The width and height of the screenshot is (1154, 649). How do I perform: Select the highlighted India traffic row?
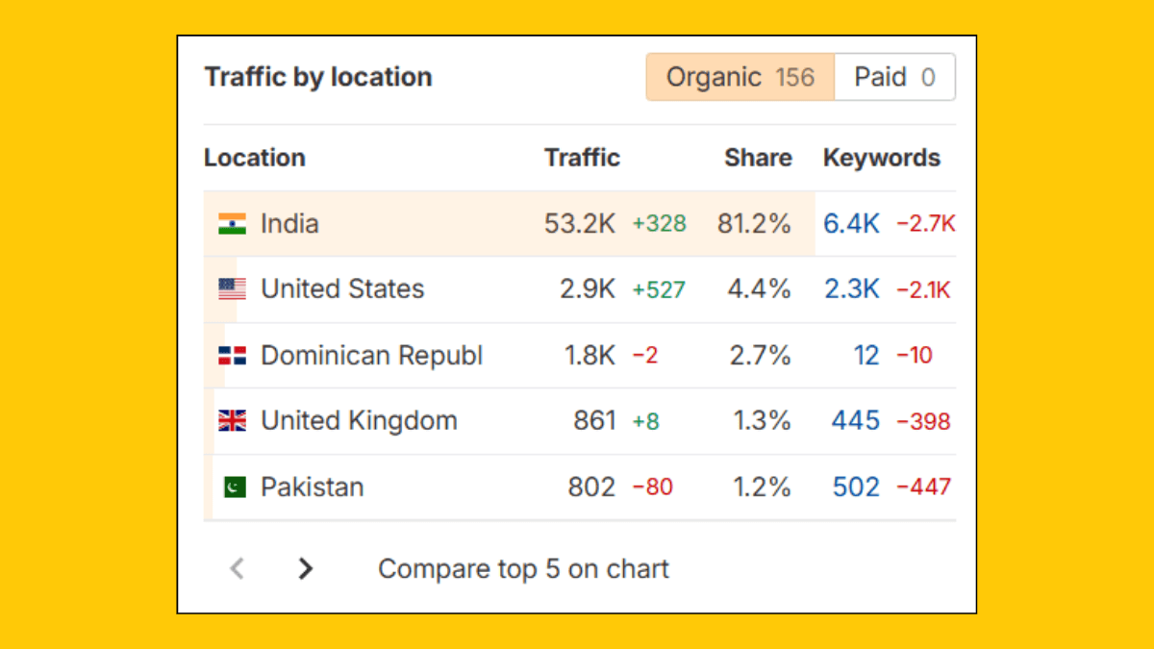tap(433, 223)
